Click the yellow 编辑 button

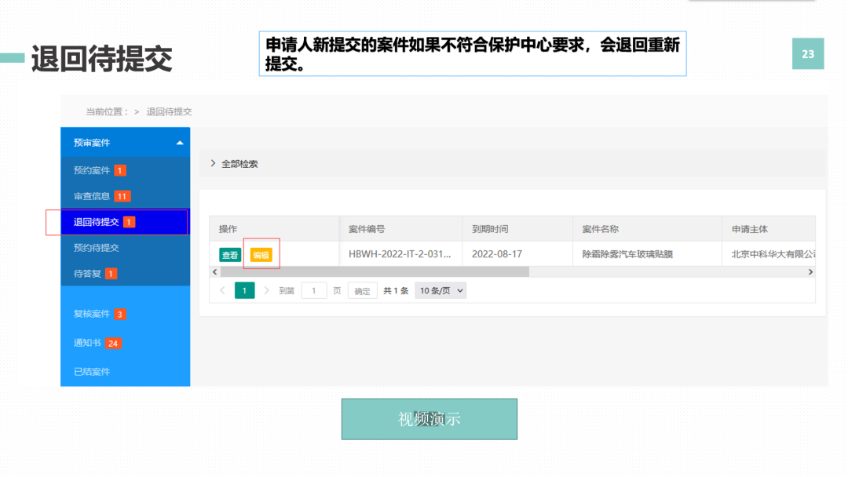click(261, 255)
